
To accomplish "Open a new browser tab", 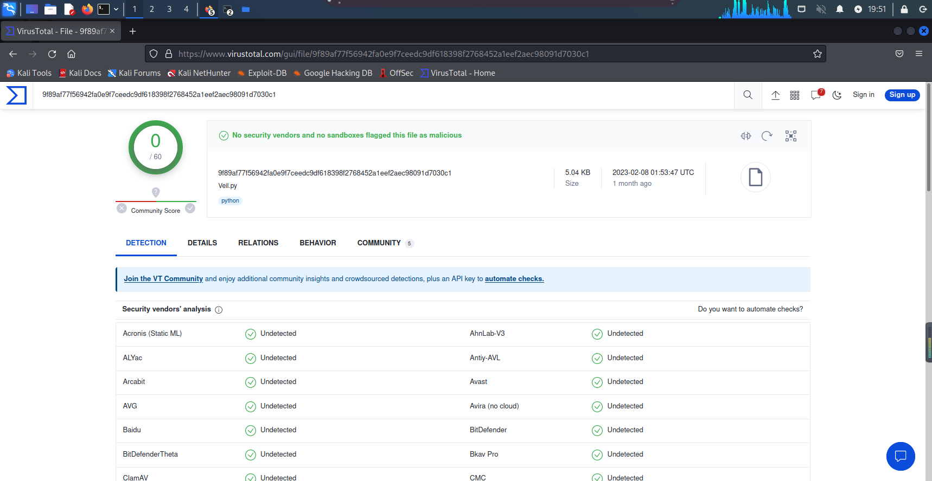I will click(132, 31).
